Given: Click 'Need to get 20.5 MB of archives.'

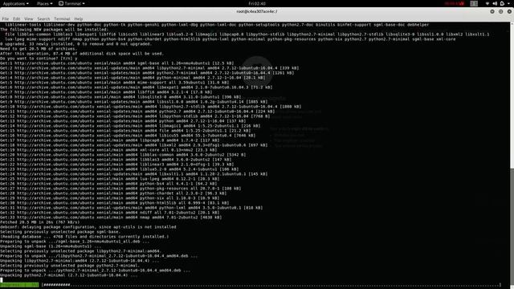Looking at the screenshot, I should click(x=38, y=48).
